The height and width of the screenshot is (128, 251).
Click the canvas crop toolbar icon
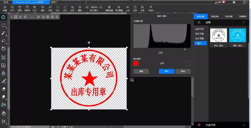(x=119, y=7)
